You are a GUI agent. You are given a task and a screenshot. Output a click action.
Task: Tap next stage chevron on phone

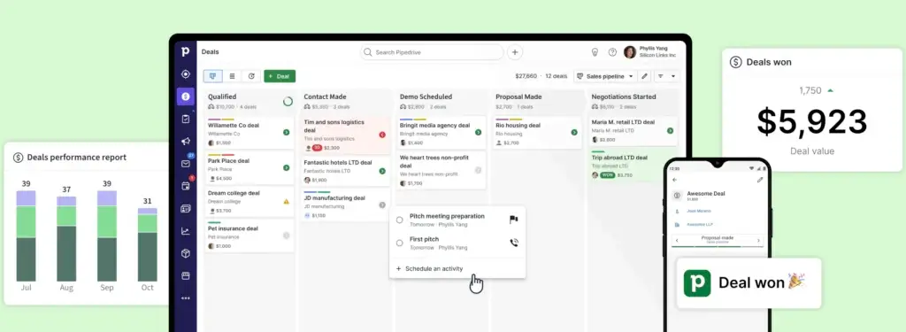pyautogui.click(x=758, y=241)
